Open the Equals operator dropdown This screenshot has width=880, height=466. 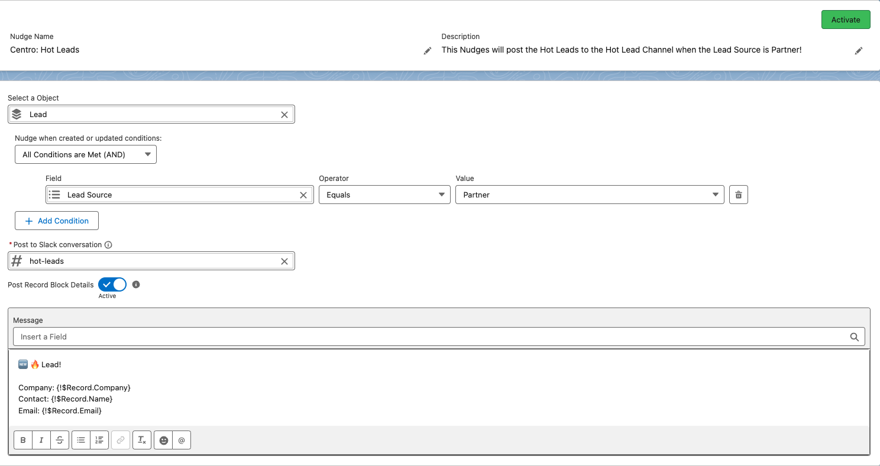click(384, 195)
